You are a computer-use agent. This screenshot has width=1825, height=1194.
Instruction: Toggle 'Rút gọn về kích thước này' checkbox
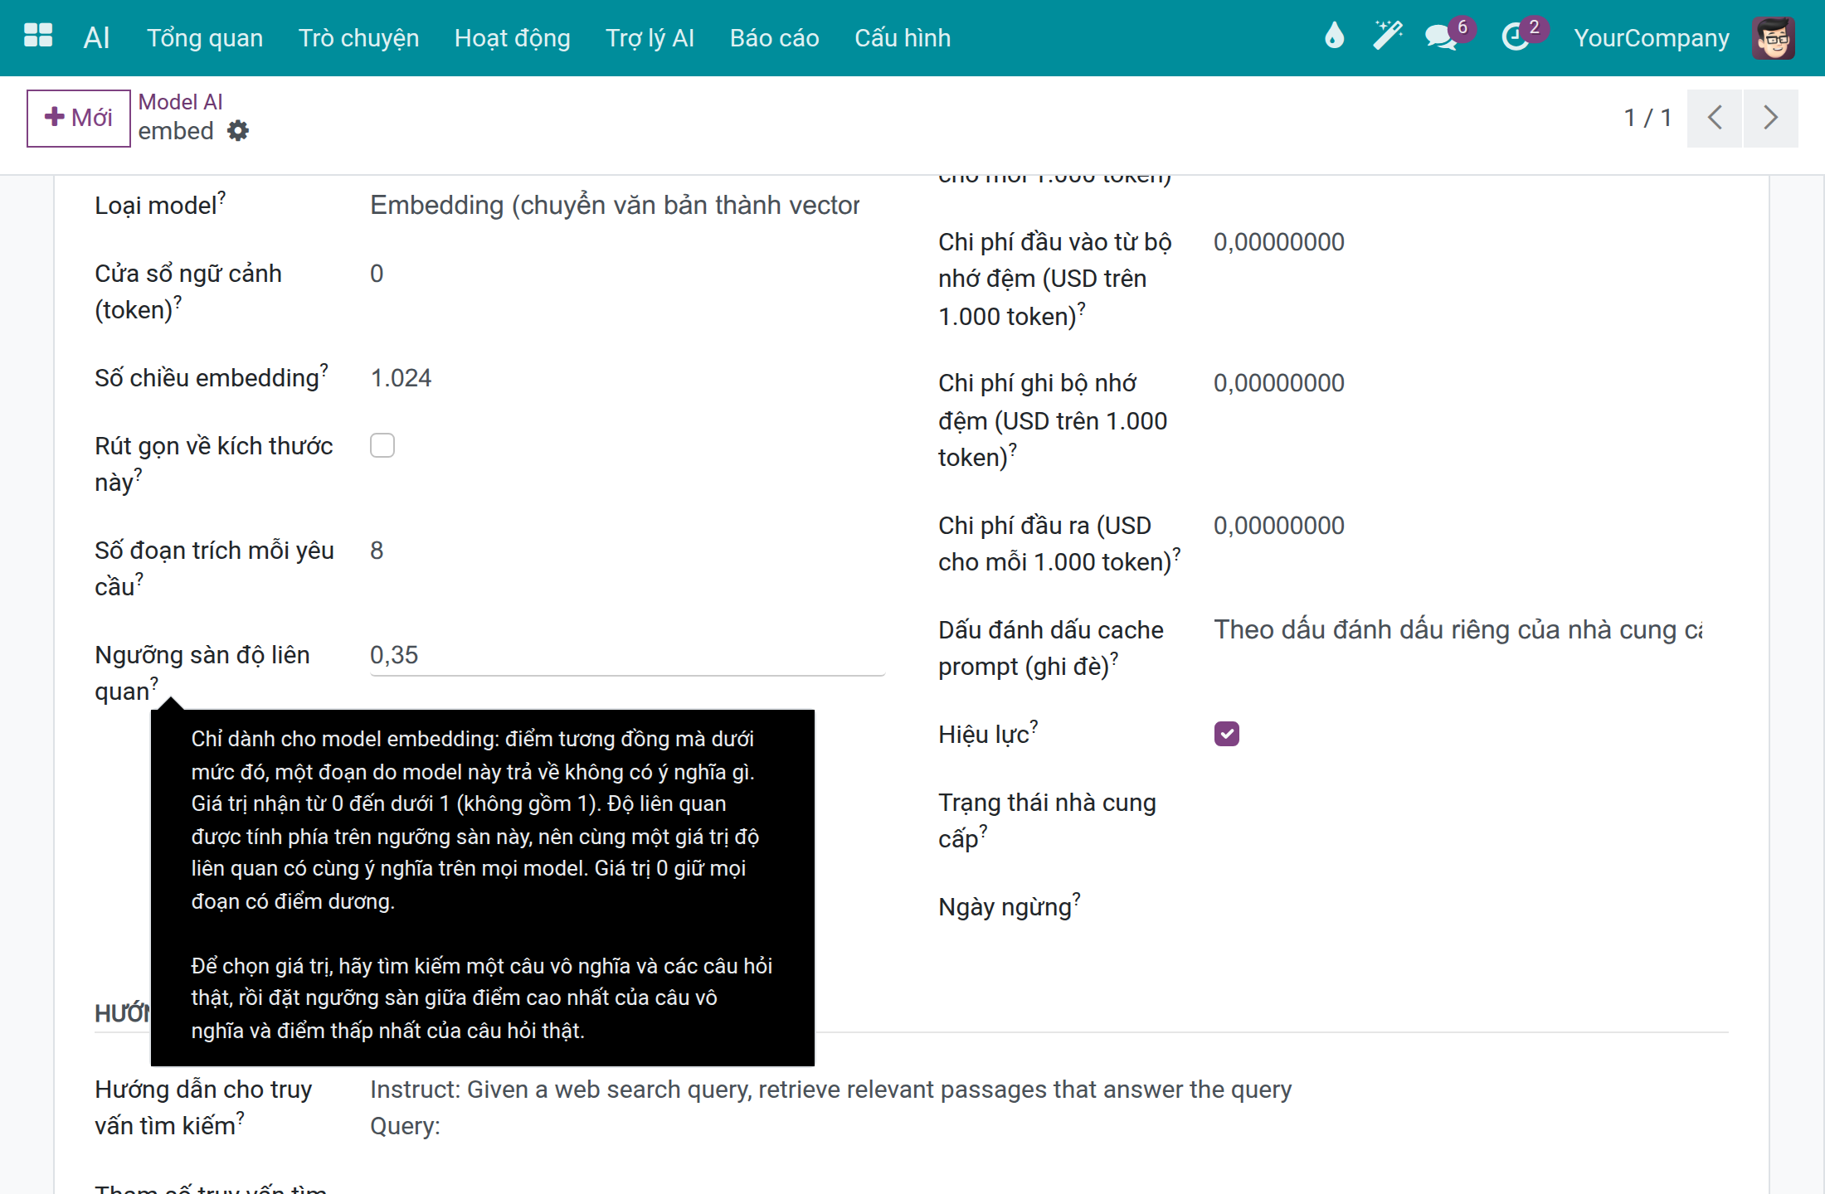coord(382,445)
